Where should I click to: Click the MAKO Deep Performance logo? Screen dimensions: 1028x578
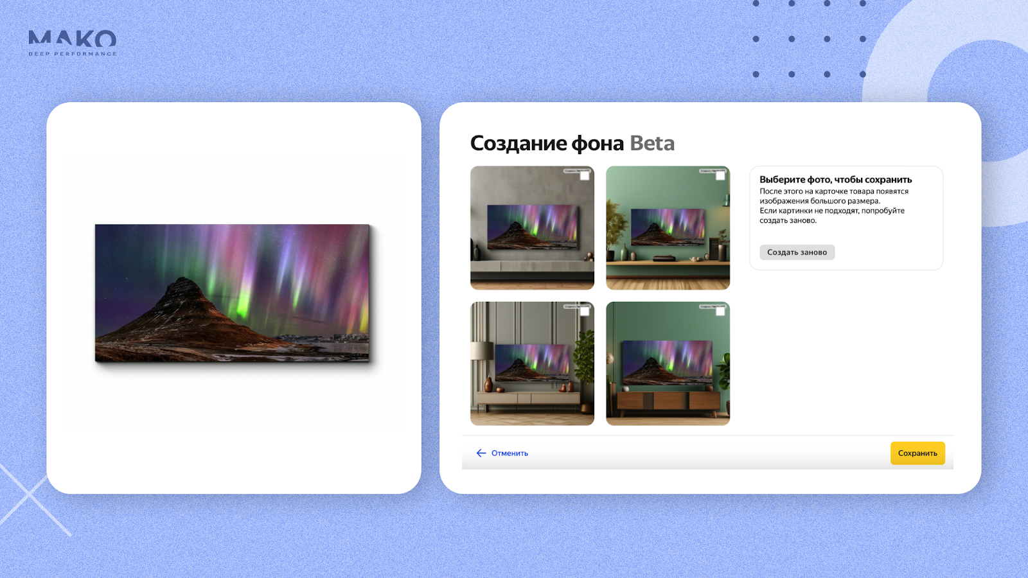coord(73,43)
